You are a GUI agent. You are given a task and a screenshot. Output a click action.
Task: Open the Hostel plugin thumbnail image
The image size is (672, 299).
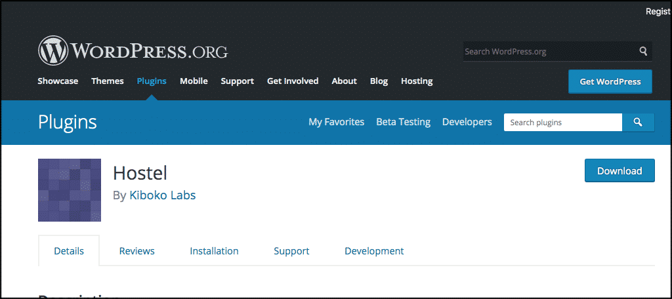[x=70, y=190]
